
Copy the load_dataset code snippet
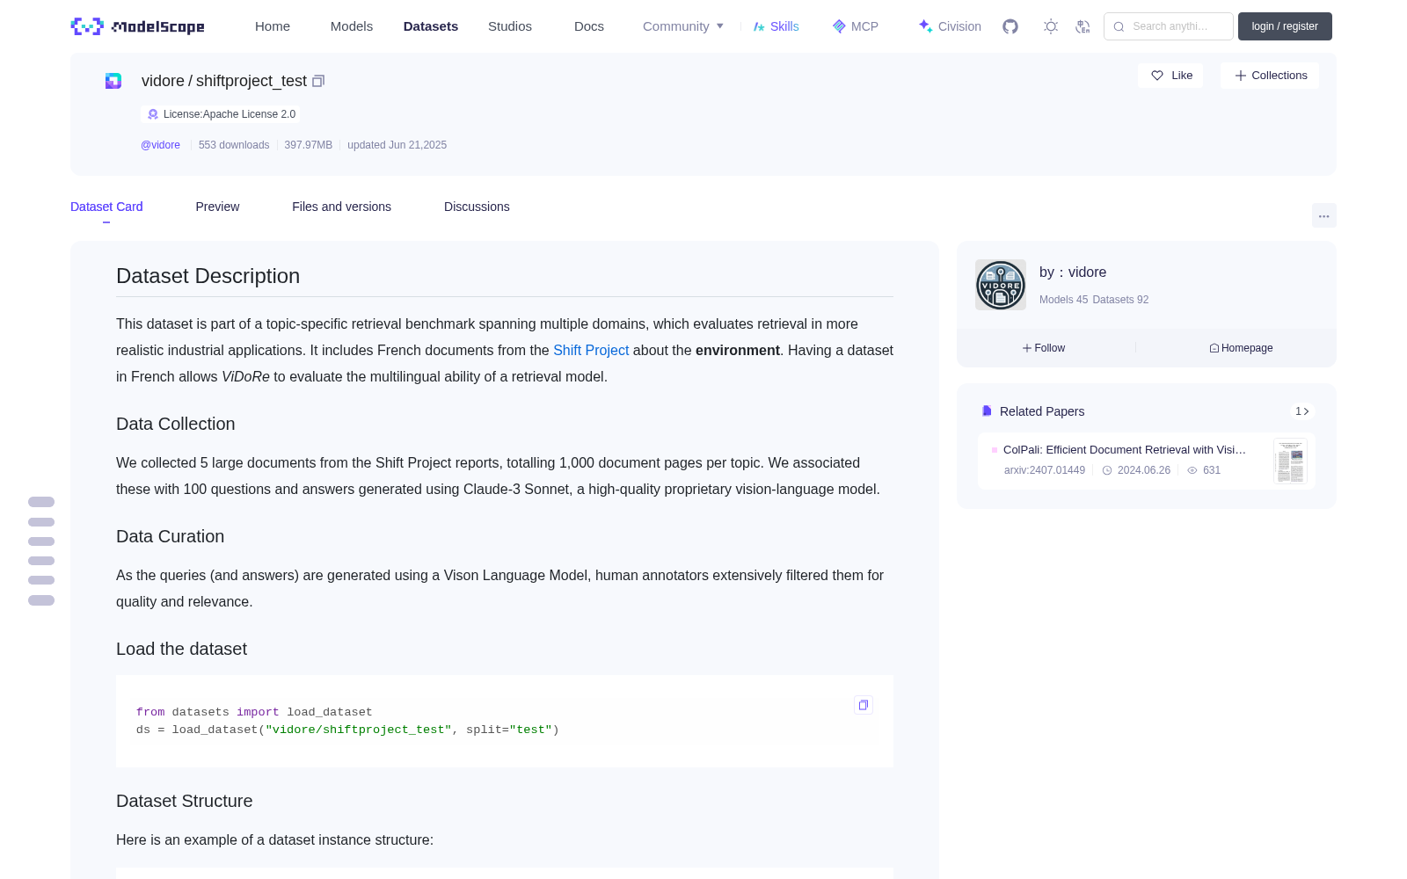pos(864,705)
